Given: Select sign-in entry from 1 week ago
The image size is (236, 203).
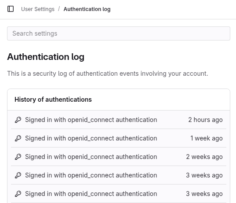Looking at the screenshot, I should 119,138.
